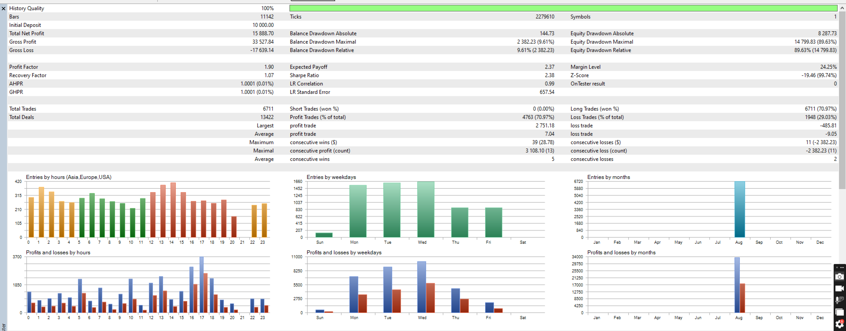Screen dimensions: 846x331
Task: Click the consecutive profit (count) value 3 108.10 (13)
Action: 540,151
